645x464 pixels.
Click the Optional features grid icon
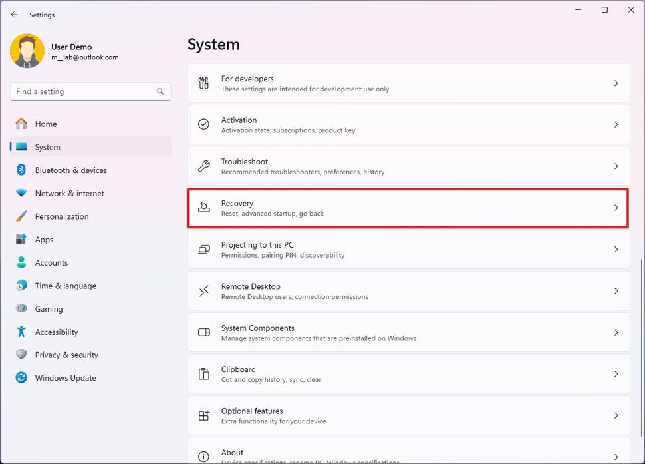coord(204,415)
